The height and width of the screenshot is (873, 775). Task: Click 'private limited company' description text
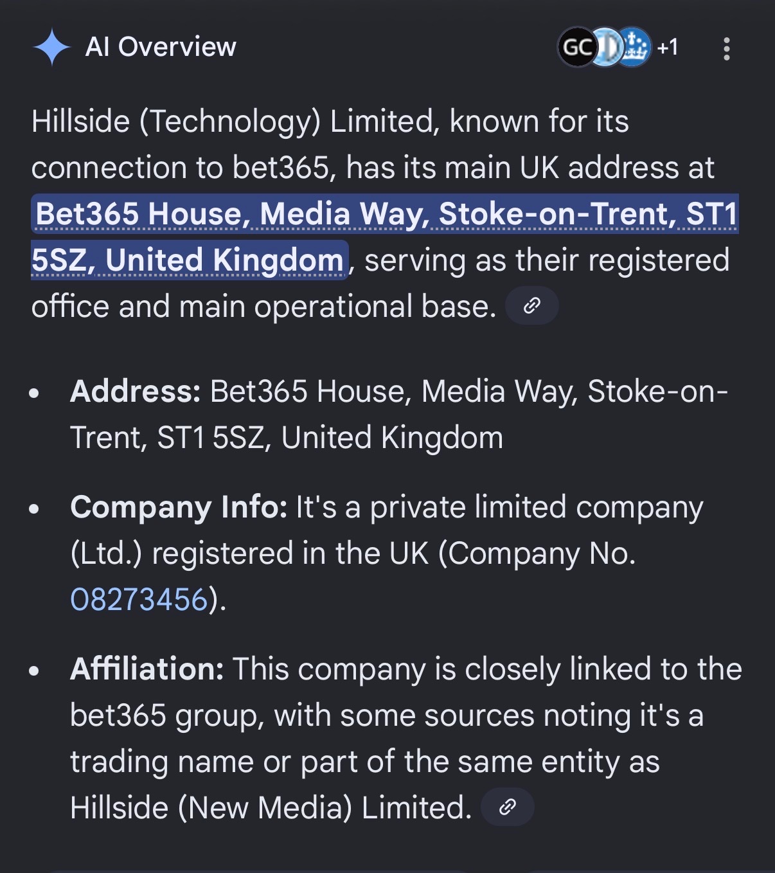pos(537,508)
